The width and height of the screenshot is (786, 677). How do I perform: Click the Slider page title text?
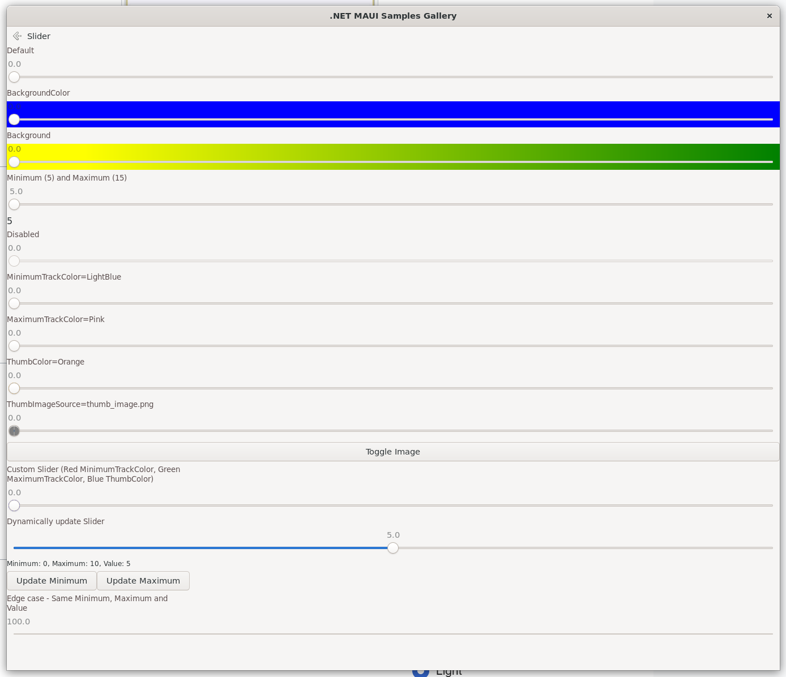coord(39,36)
